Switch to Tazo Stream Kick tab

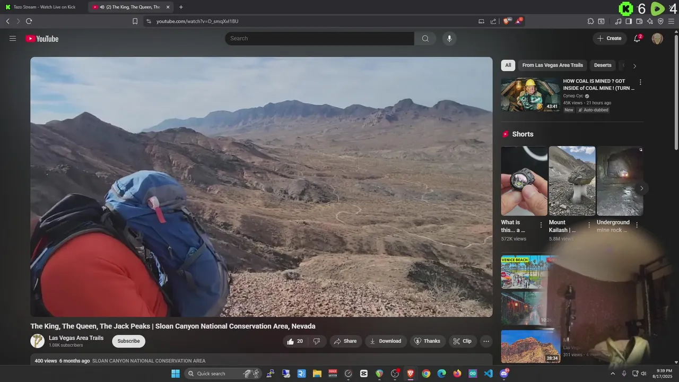pos(43,7)
